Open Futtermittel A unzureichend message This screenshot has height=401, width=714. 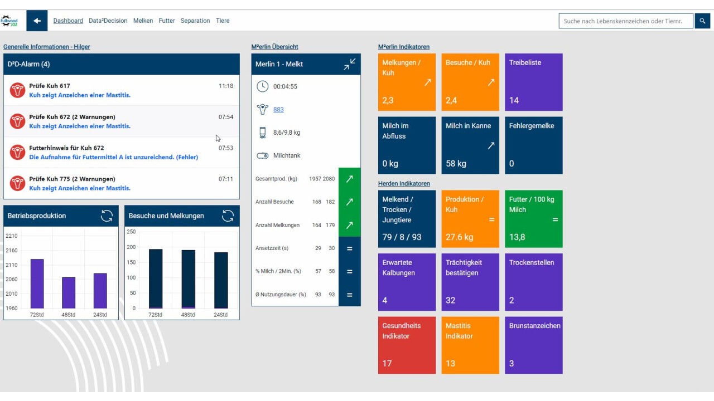113,157
